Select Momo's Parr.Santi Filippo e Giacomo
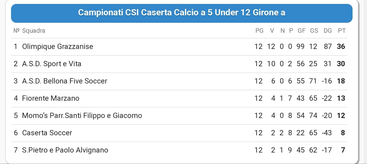Screen dimensions: 367x164 82,116
